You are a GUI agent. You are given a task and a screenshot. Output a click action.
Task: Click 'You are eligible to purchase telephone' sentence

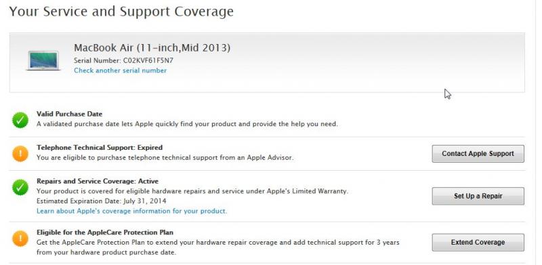tap(165, 158)
